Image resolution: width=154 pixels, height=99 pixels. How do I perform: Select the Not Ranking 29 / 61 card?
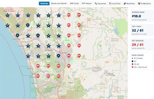tap(142, 44)
